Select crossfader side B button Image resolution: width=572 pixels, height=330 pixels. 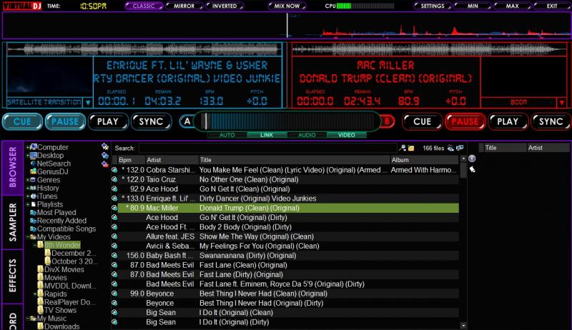coord(388,121)
